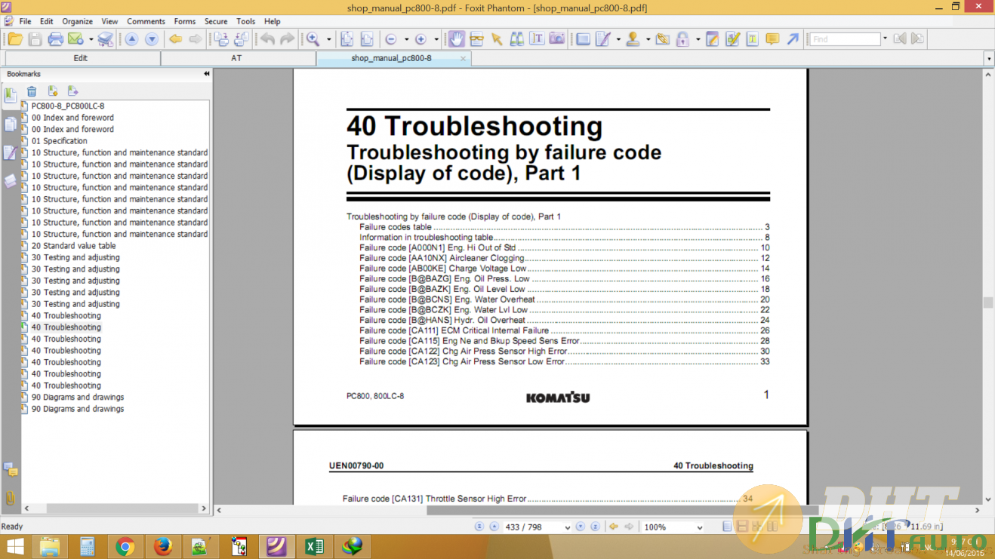Image resolution: width=995 pixels, height=559 pixels.
Task: Click the Print icon in toolbar
Action: [55, 39]
